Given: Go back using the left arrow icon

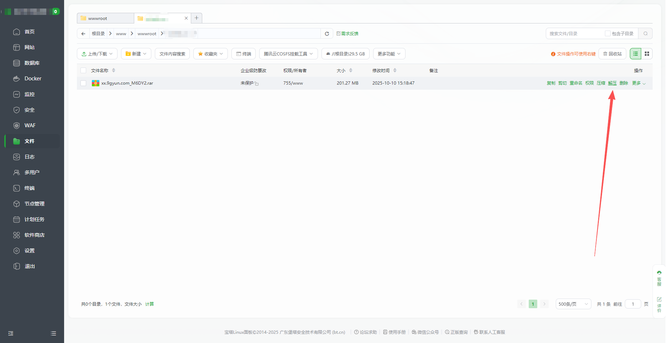Looking at the screenshot, I should tap(83, 34).
